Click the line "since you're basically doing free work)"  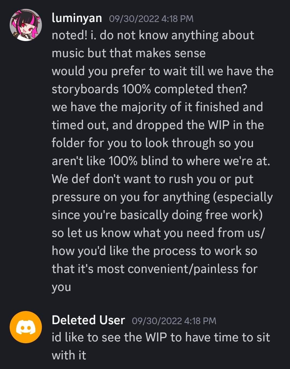(x=157, y=215)
